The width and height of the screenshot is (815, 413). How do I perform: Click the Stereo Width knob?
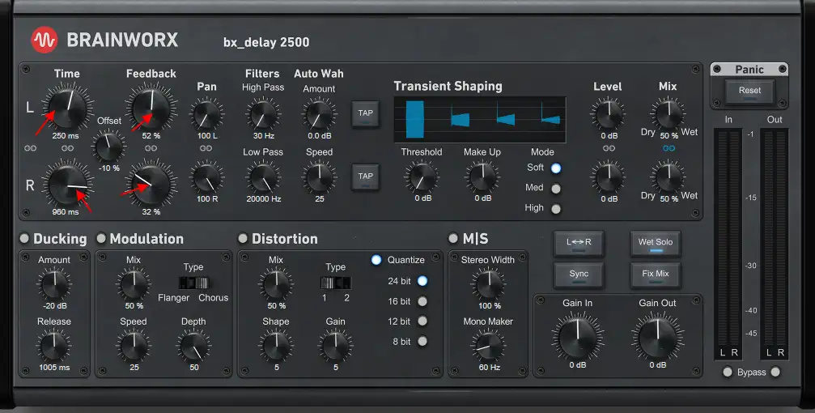[x=489, y=285]
